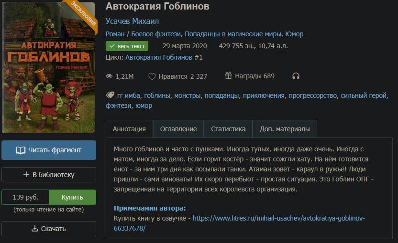398x243 pixels.
Task: Click the heart Нравится icon
Action: (x=152, y=76)
